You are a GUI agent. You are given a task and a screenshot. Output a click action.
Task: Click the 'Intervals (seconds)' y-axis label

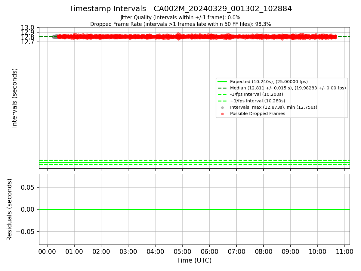[15, 98]
